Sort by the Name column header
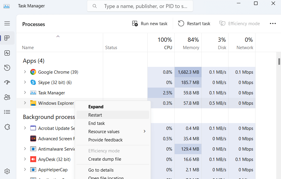Image resolution: width=281 pixels, height=179 pixels. [60, 43]
